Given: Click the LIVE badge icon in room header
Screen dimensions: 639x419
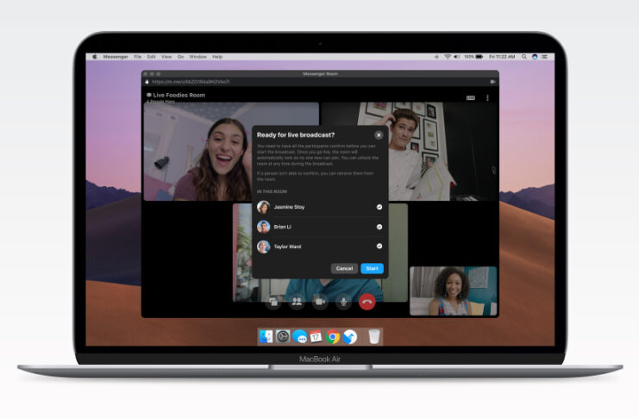Looking at the screenshot, I should click(x=471, y=97).
